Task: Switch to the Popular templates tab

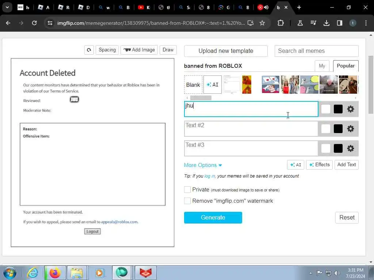Action: click(346, 66)
